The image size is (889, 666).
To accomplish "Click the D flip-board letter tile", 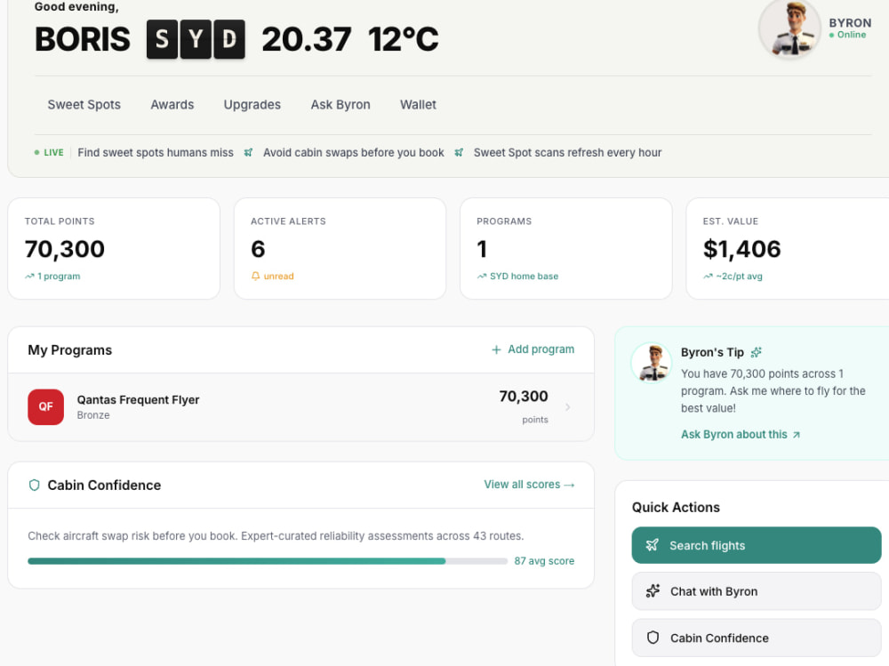I will pos(229,39).
